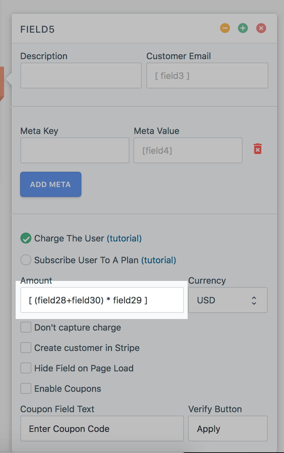Delete FIELD5 via the red X icon

261,28
